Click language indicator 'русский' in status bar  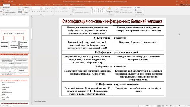(x=12, y=106)
